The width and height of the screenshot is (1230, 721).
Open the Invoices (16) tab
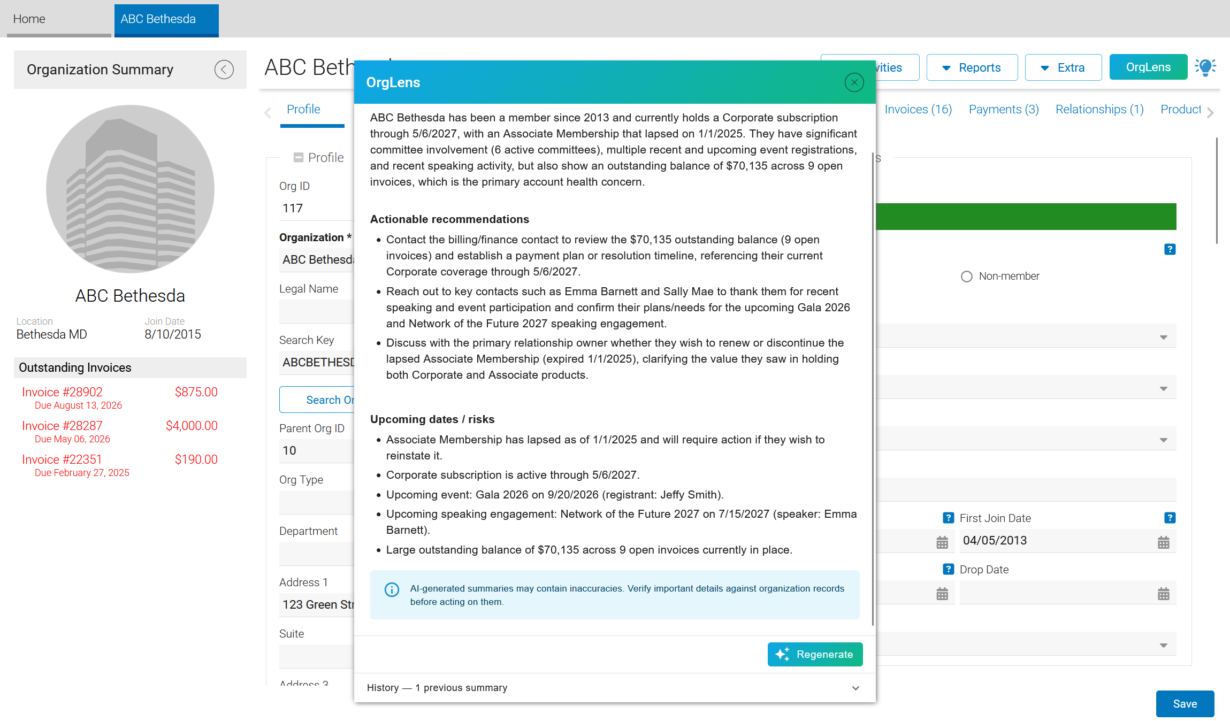918,110
